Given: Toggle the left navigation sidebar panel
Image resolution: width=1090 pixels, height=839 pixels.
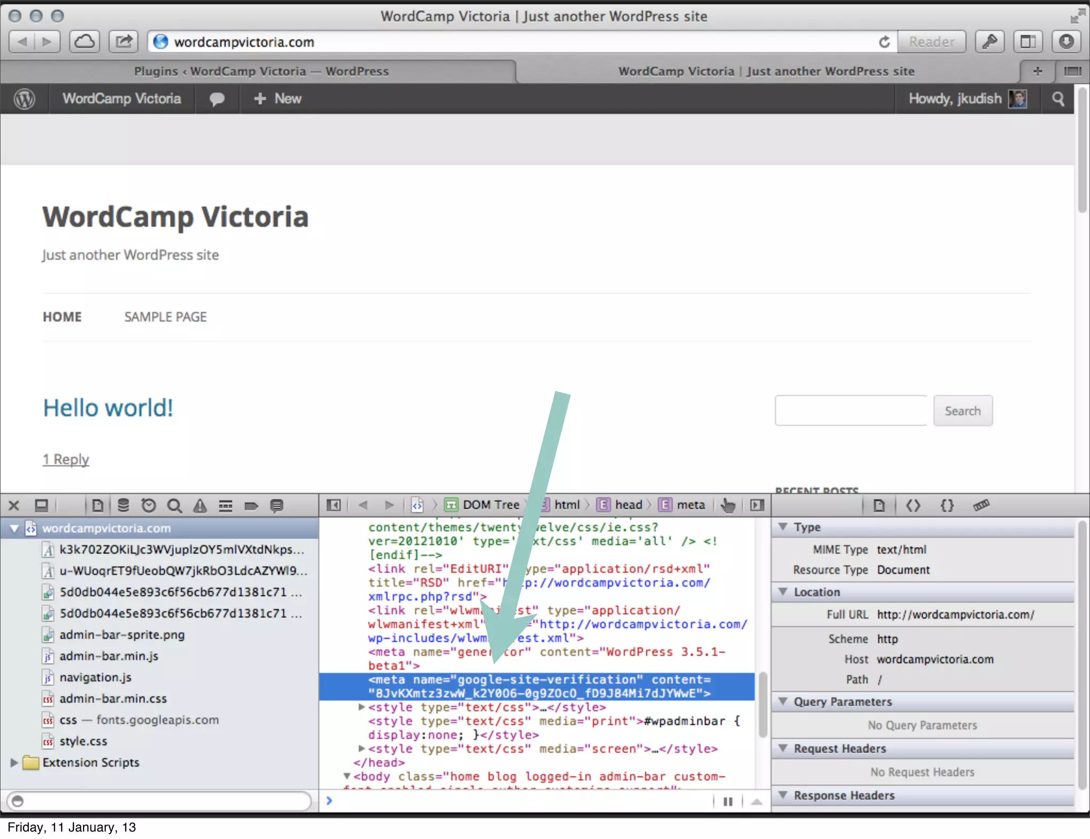Looking at the screenshot, I should 334,505.
